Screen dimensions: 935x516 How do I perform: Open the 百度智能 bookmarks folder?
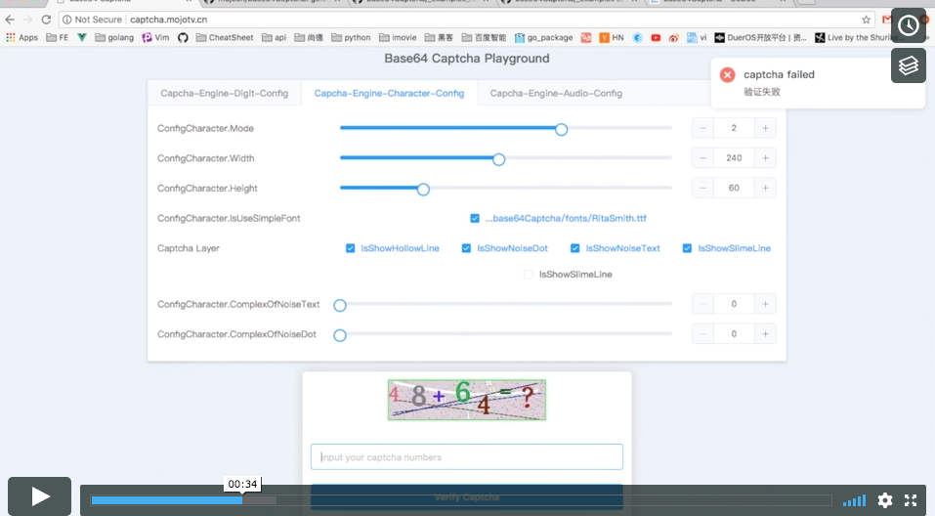484,37
